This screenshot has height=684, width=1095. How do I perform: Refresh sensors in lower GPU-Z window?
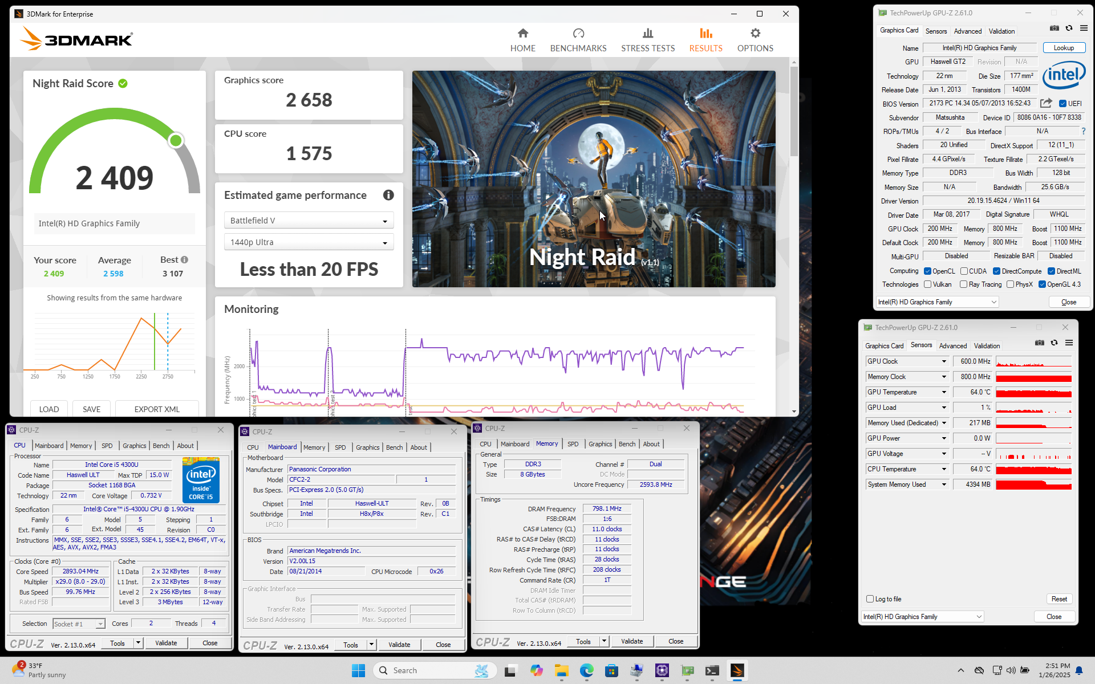1055,343
